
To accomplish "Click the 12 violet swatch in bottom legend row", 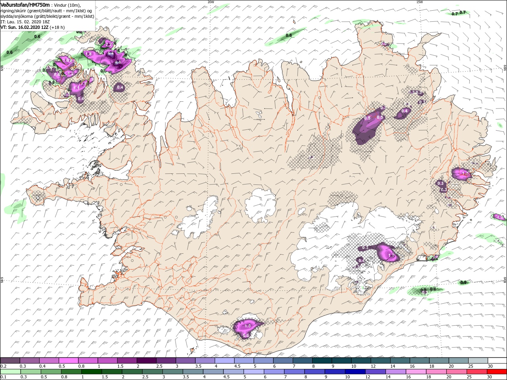I will (375, 372).
